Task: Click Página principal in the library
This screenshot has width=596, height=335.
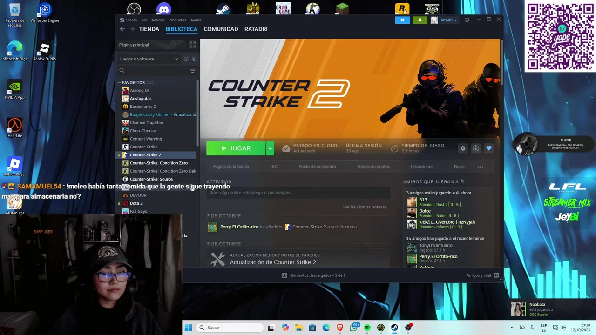Action: (x=151, y=45)
